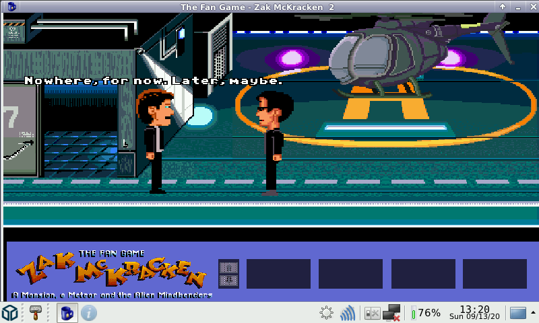Select the second empty inventory slot

click(350, 274)
